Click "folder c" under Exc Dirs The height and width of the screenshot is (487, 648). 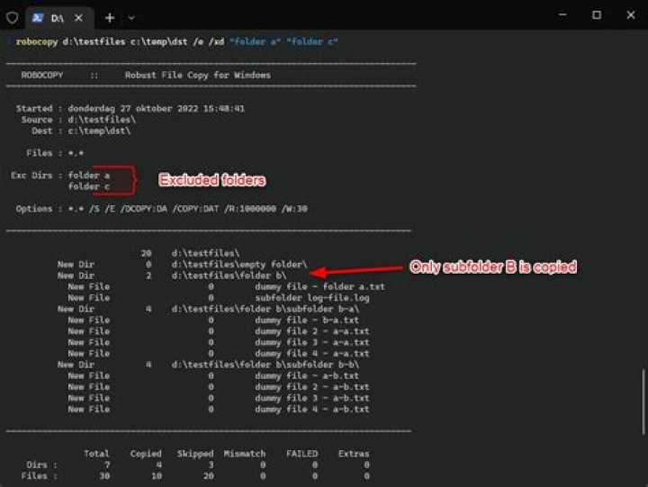(x=89, y=186)
